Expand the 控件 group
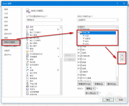Image resolution: width=129 pixels, height=106 pixels. point(84,41)
